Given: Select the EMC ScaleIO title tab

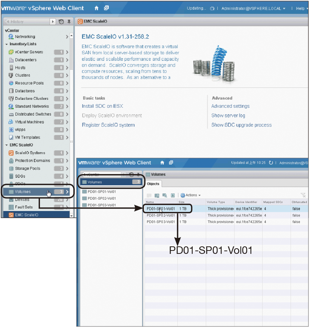Looking at the screenshot, I should coord(92,21).
